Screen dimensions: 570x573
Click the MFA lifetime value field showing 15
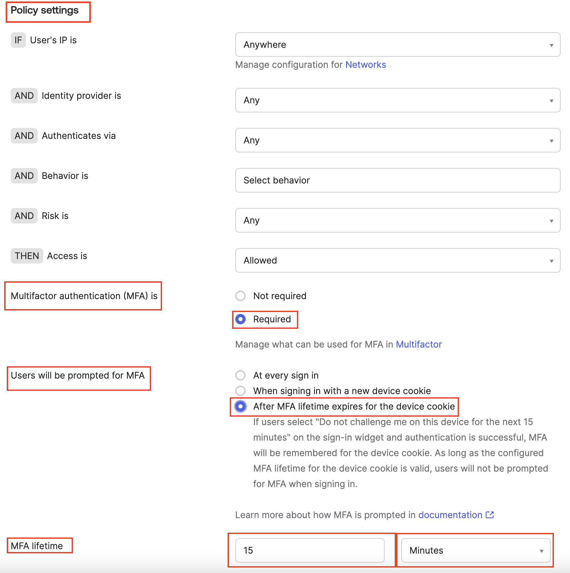coord(310,551)
